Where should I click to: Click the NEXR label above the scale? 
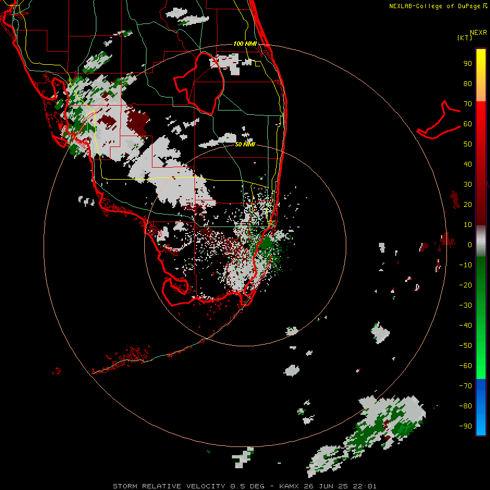click(x=479, y=32)
